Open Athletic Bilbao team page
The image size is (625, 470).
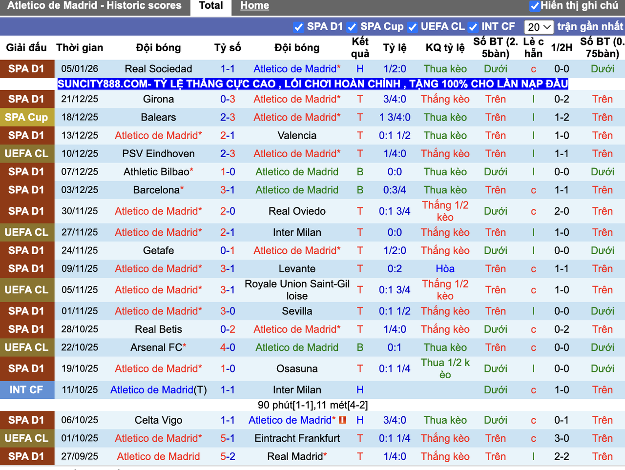pos(156,172)
